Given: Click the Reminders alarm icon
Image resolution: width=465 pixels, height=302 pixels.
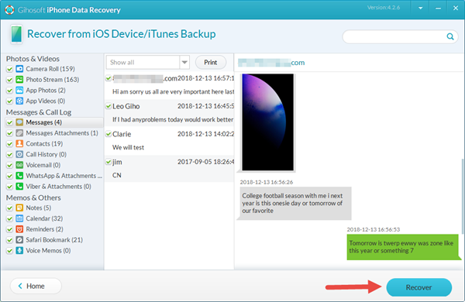Looking at the screenshot, I should click(x=19, y=229).
